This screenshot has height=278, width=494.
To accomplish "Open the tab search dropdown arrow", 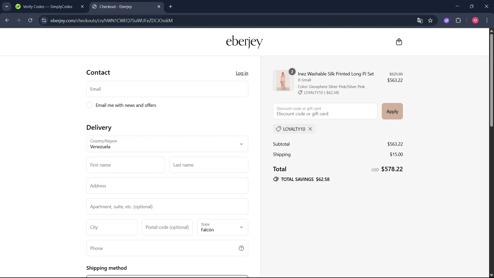I will (x=7, y=7).
